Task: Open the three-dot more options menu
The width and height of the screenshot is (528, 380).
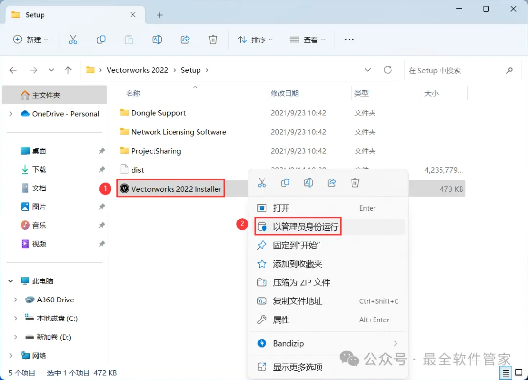Action: pyautogui.click(x=349, y=40)
